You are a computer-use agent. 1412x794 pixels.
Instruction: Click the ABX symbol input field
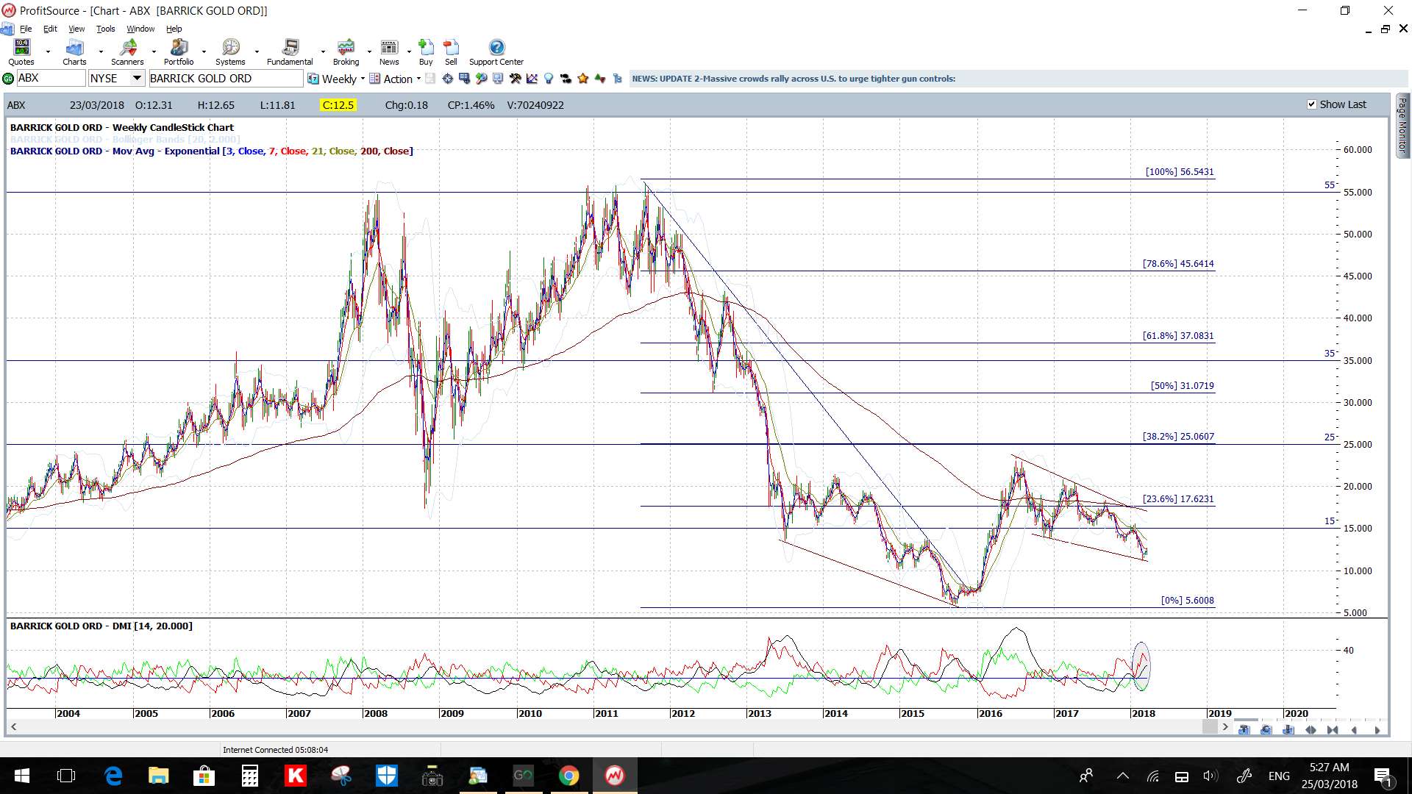51,78
